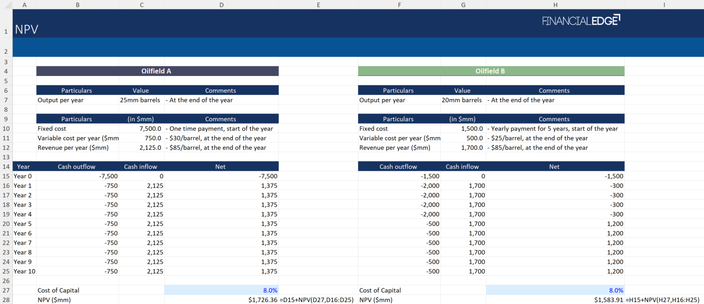The image size is (704, 304).
Task: Select the Fixed cost 7,500.0 value
Action: tap(142, 129)
